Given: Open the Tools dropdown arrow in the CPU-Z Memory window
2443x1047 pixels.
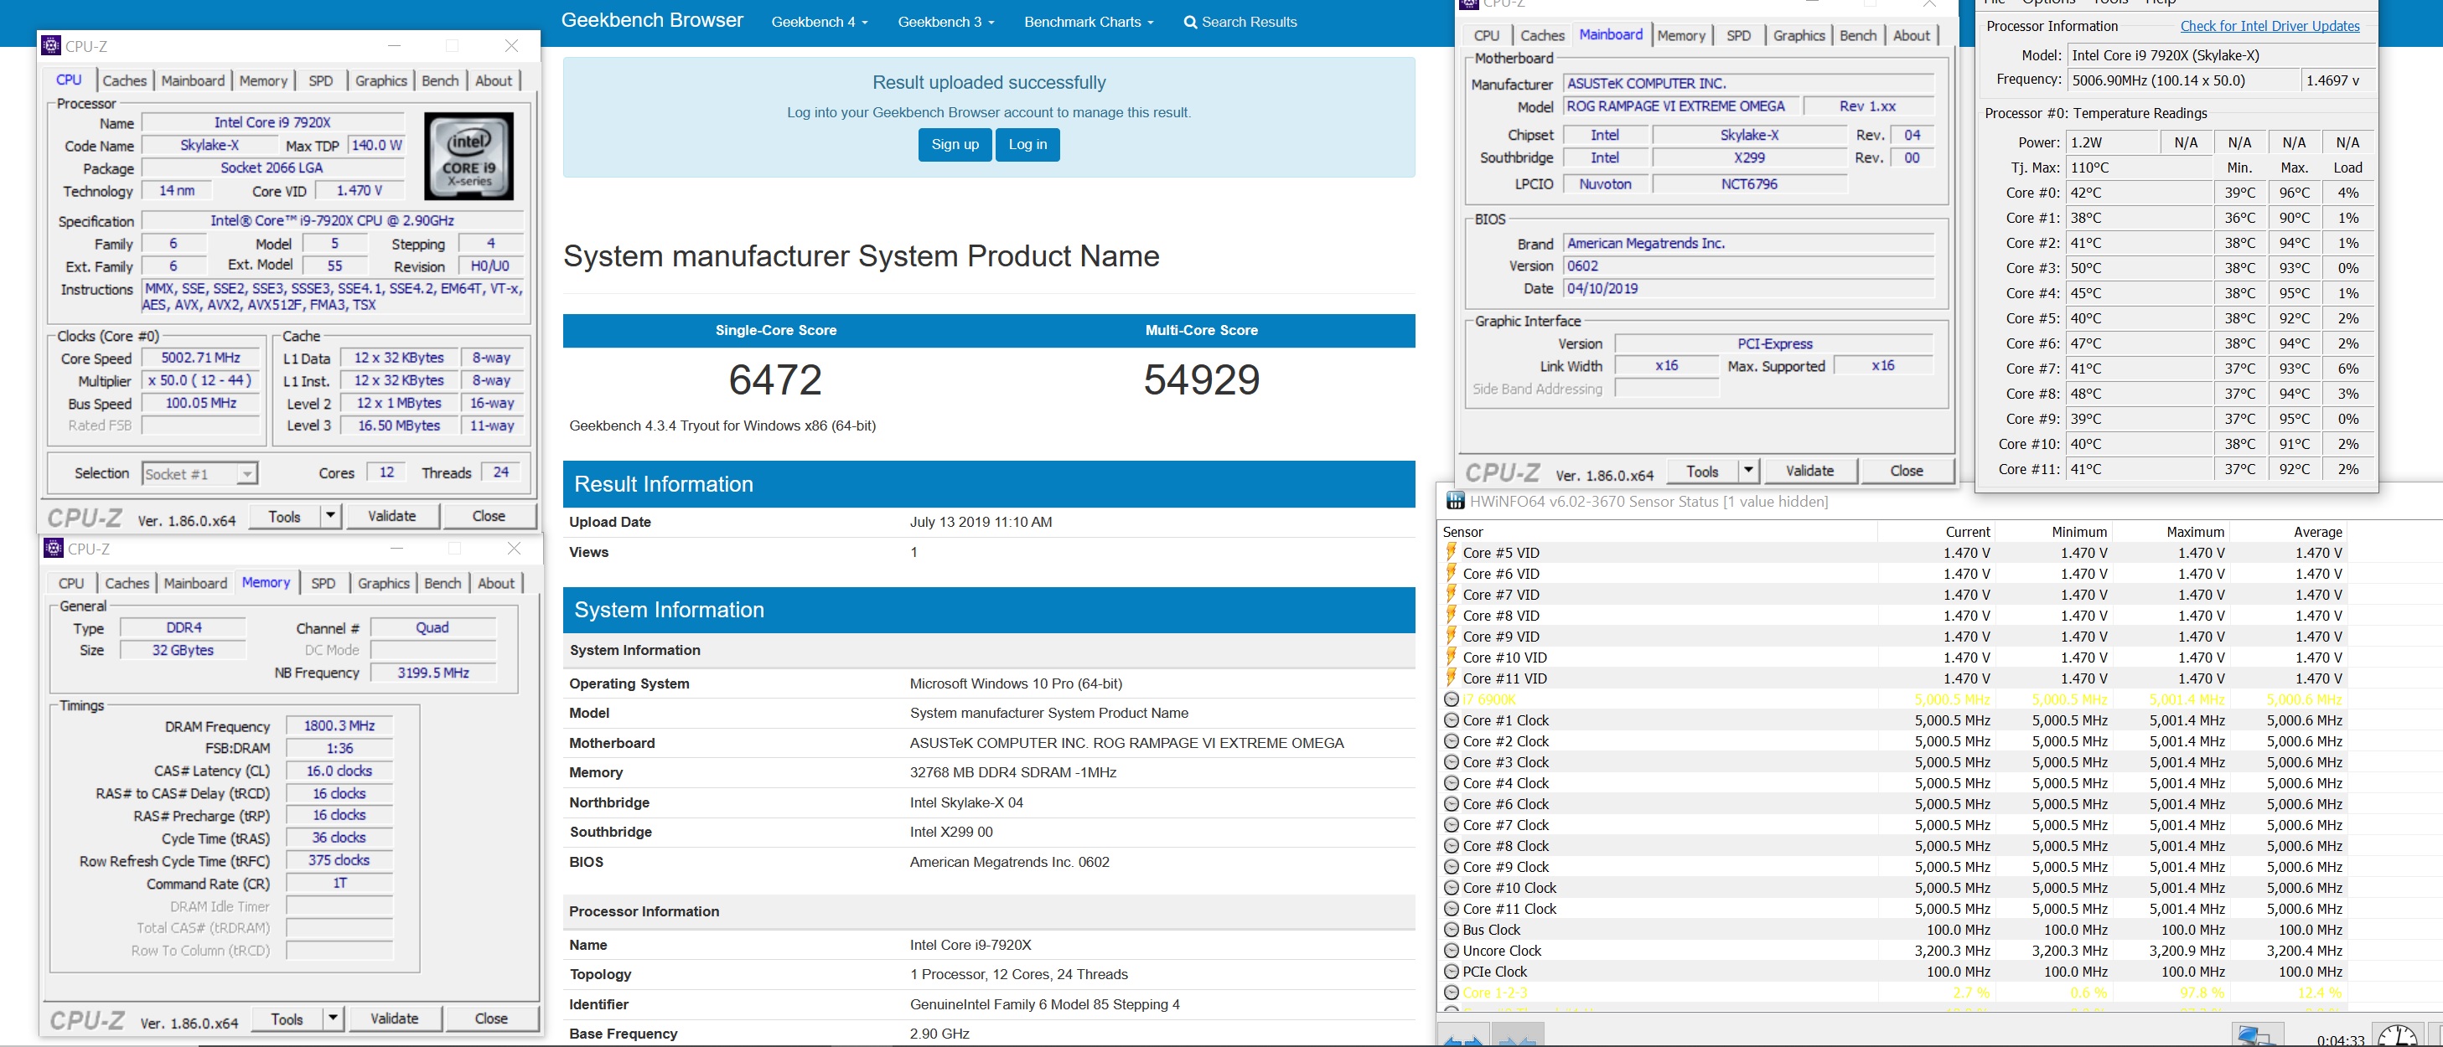Looking at the screenshot, I should coord(333,1019).
